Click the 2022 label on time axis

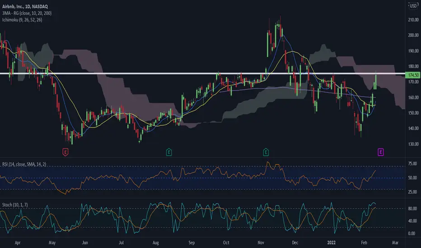(331, 243)
